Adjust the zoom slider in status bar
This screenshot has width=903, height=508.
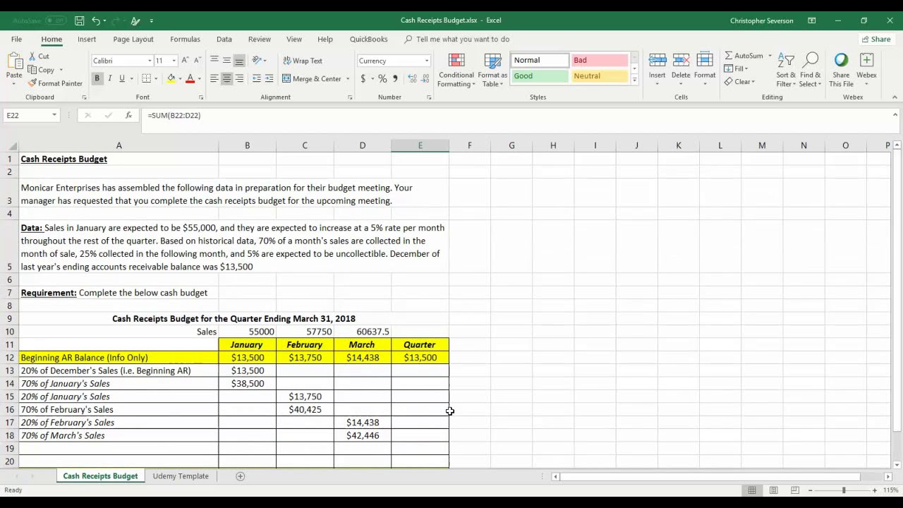tap(843, 490)
